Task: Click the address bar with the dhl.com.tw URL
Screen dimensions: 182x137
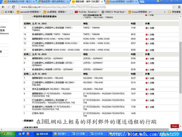Action: 94,7
